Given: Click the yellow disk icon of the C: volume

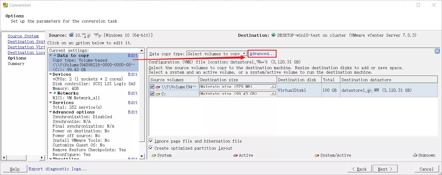Looking at the screenshot, I should (158, 94).
